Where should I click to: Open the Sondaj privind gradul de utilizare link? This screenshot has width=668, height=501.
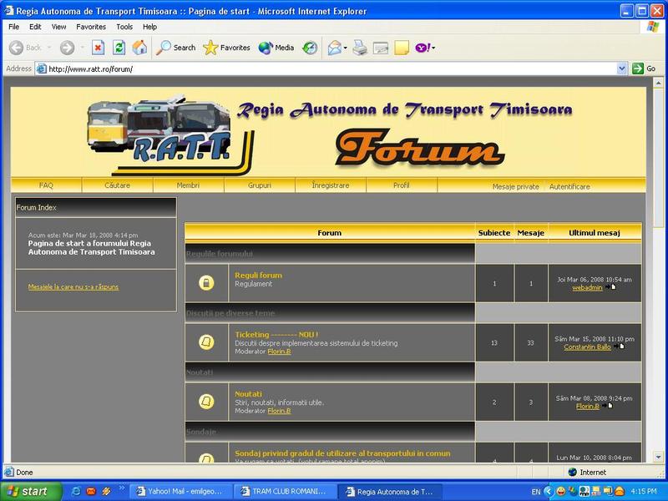[x=342, y=453]
